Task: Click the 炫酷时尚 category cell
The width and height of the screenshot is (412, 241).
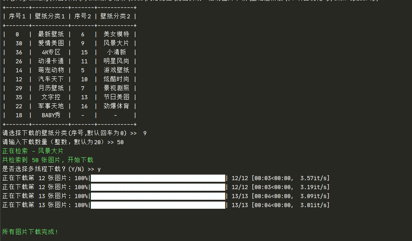Action: pyautogui.click(x=117, y=79)
